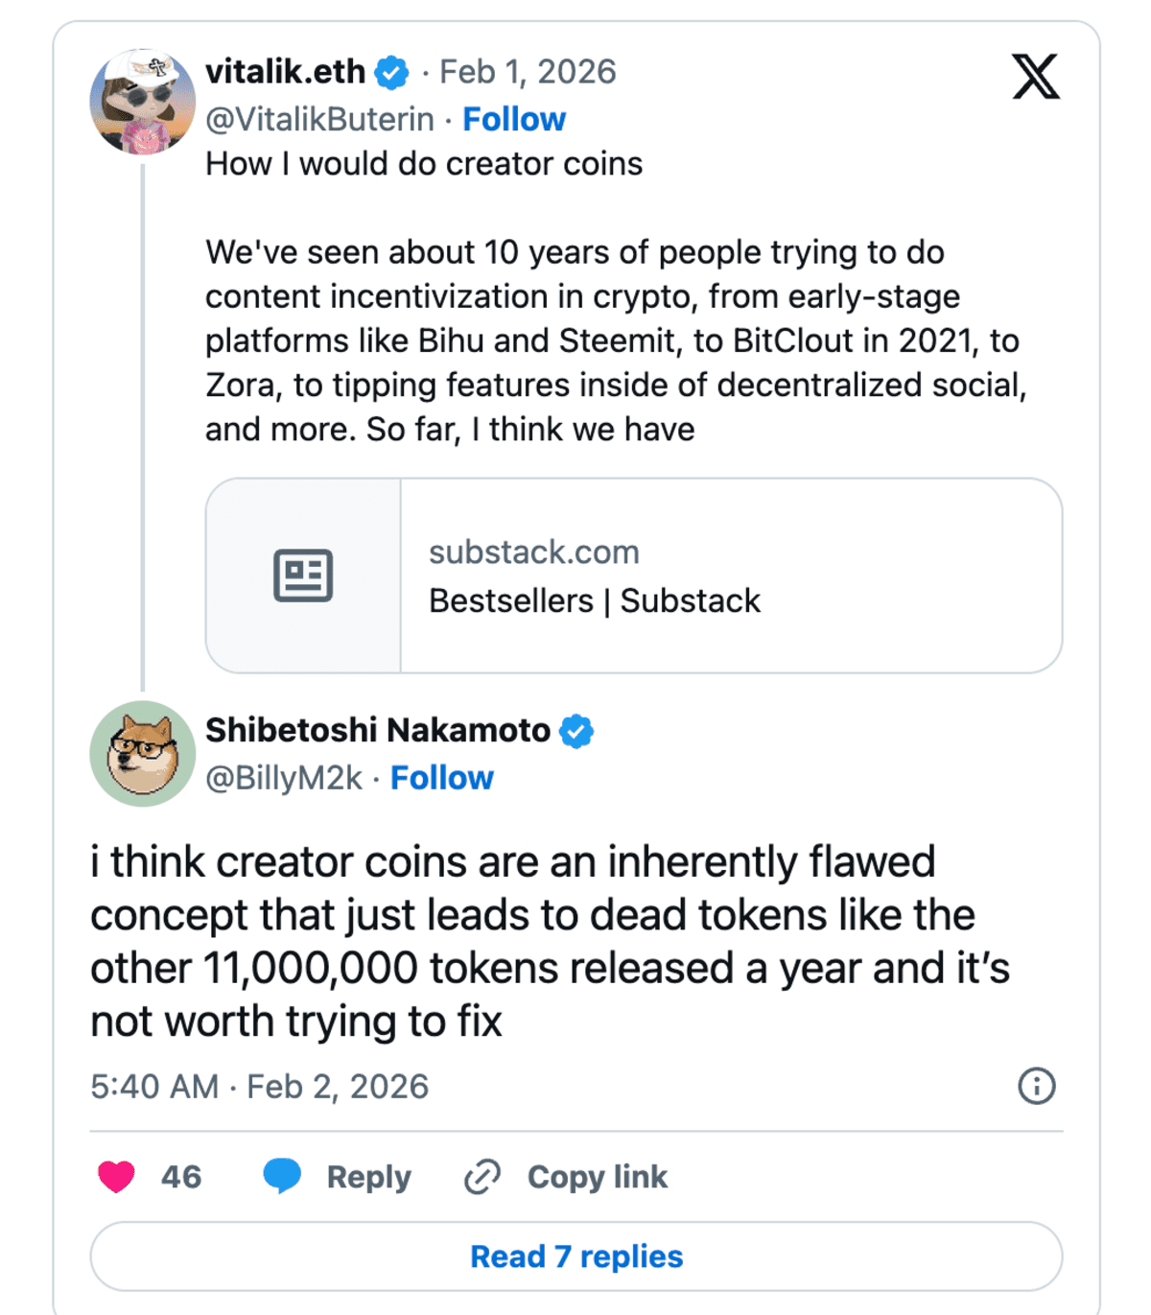
Task: Click the Feb 1, 2026 post date
Action: 528,72
